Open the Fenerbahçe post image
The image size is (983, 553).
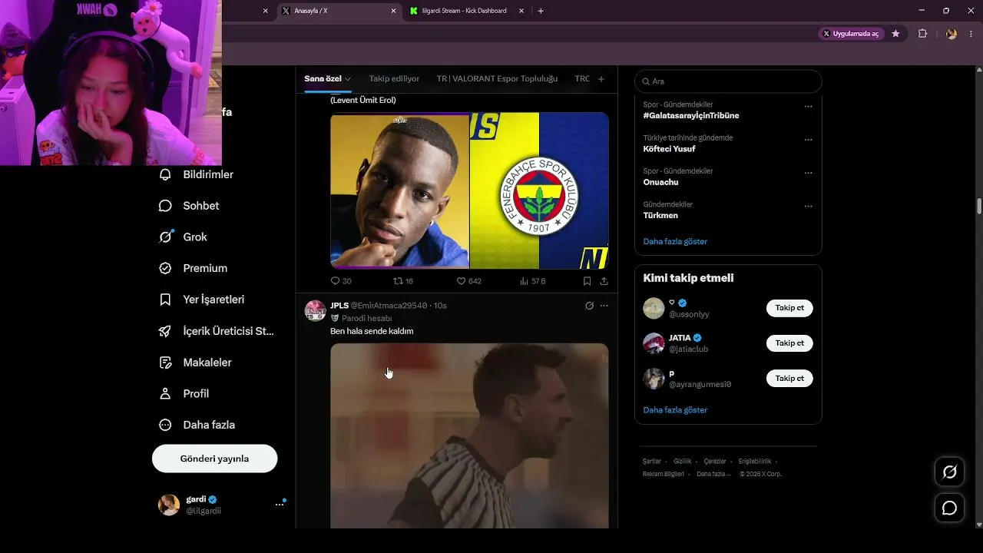point(469,190)
